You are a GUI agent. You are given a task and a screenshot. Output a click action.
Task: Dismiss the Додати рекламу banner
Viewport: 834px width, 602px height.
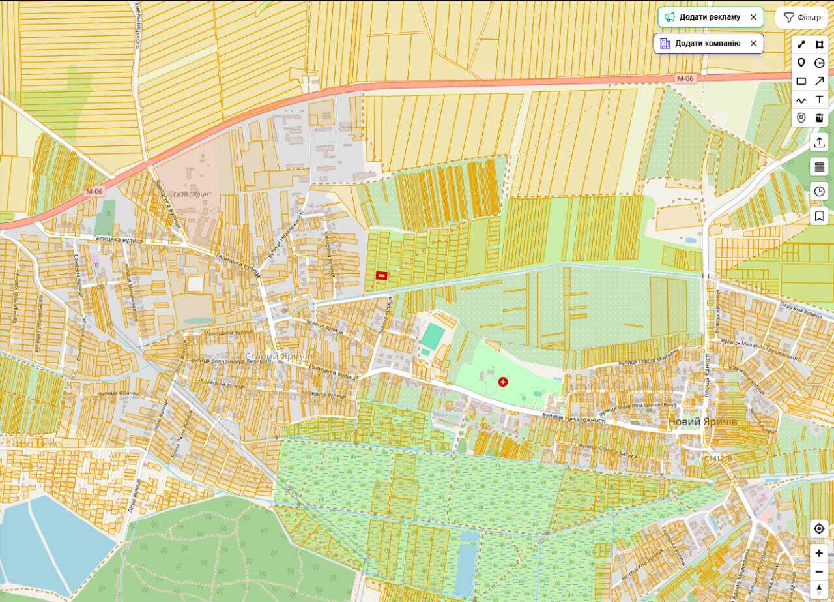[x=753, y=17]
